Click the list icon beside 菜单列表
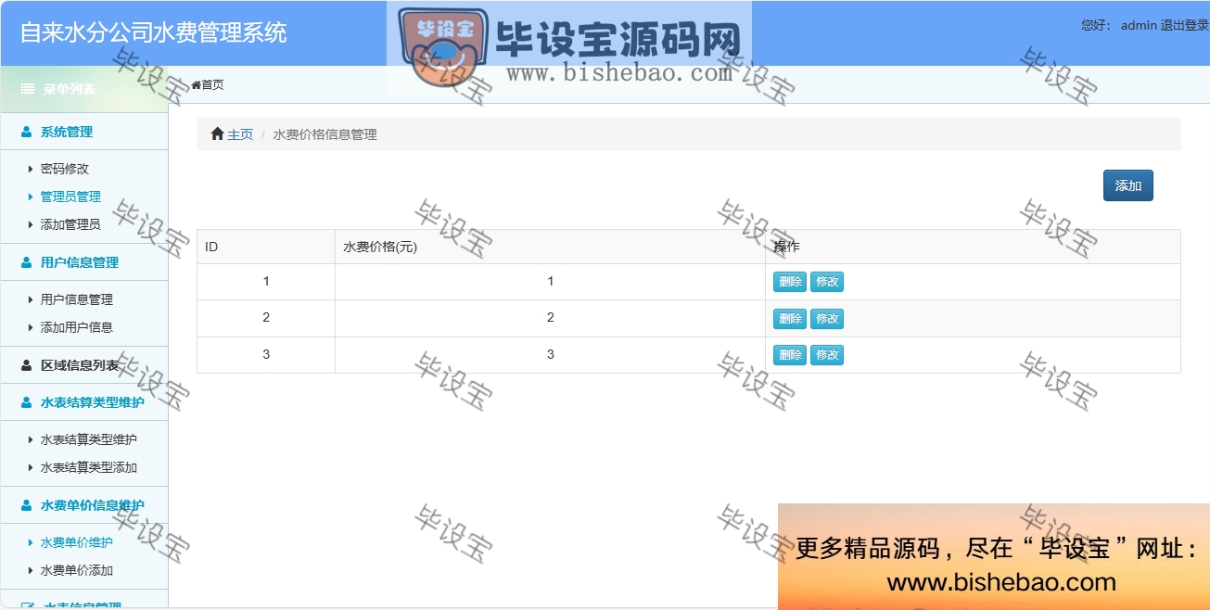 [28, 89]
